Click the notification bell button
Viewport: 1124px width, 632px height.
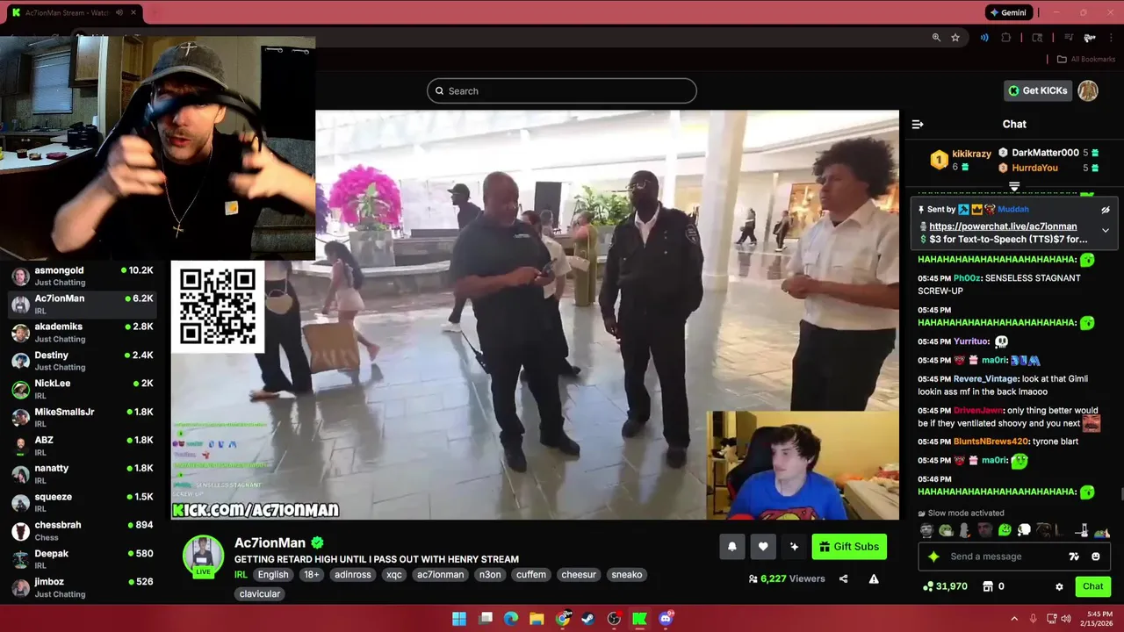click(x=732, y=547)
